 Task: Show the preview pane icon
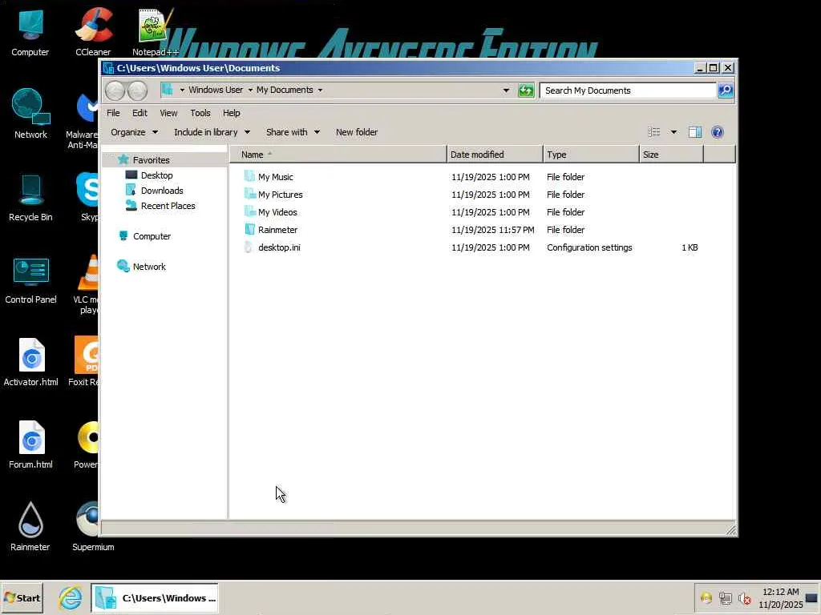click(695, 132)
